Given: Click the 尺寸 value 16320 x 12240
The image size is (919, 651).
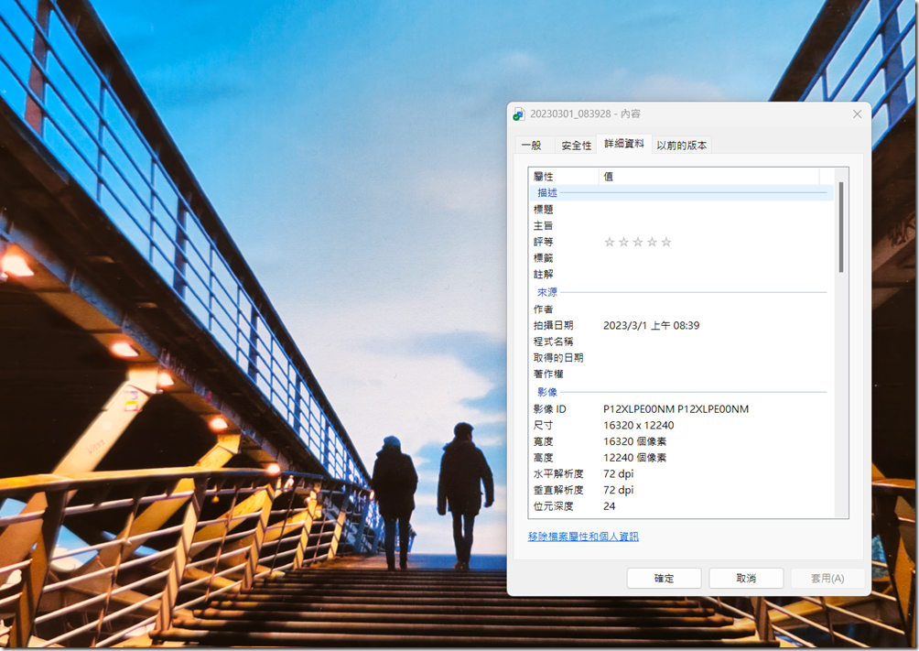Looking at the screenshot, I should (x=638, y=425).
